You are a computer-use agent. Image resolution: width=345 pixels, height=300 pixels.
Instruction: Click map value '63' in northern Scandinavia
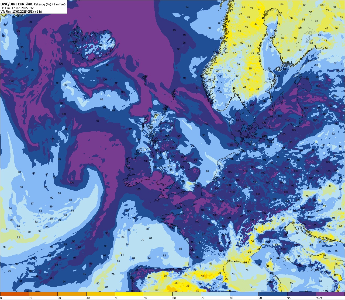[251, 8]
